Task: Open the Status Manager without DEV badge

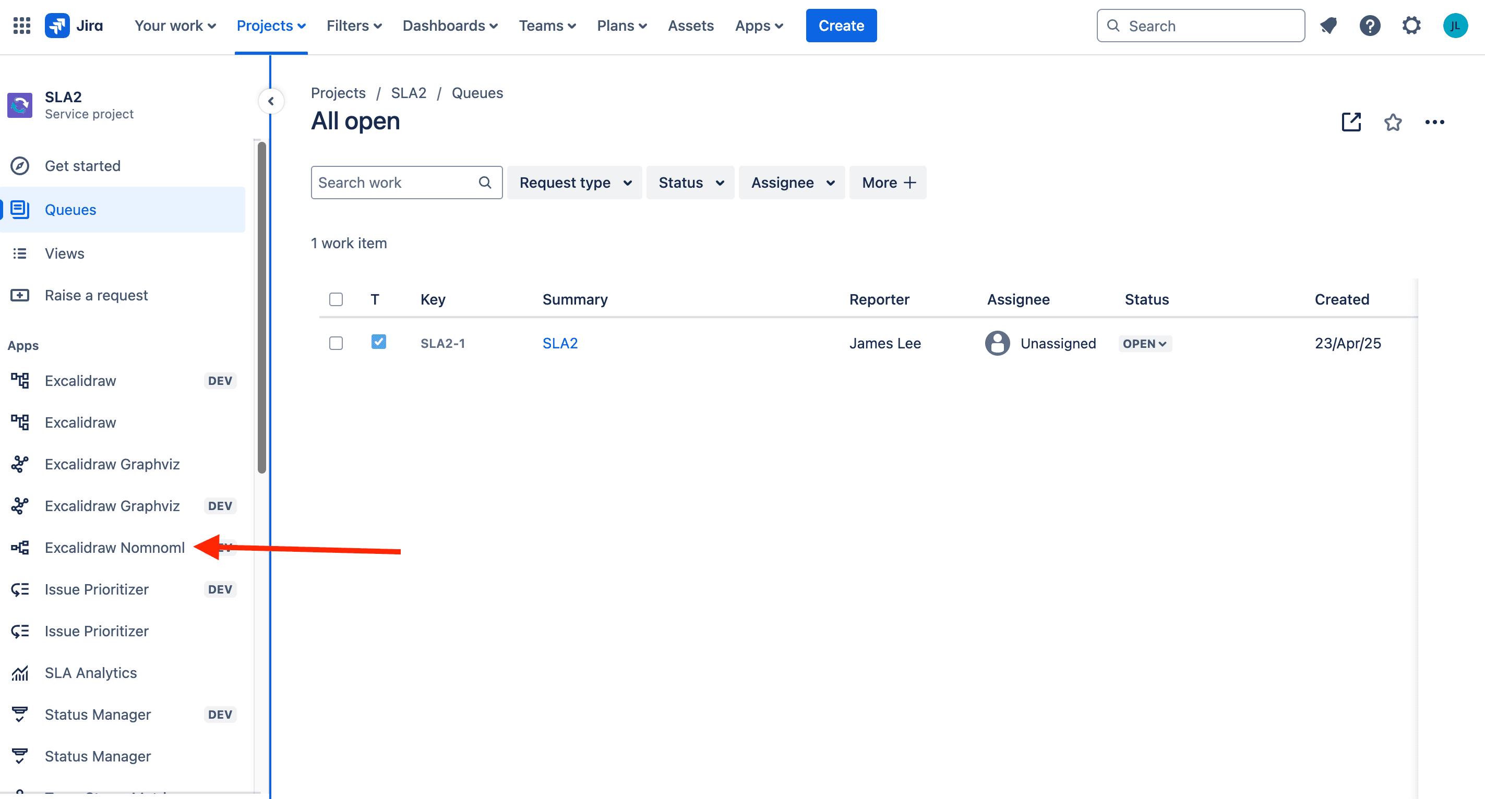Action: pos(123,756)
